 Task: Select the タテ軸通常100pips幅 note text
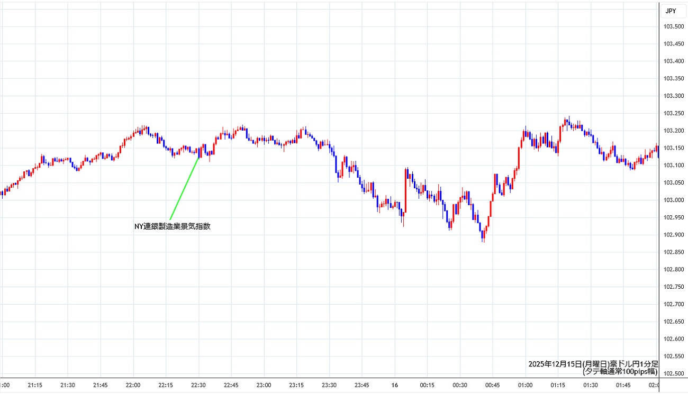[x=620, y=372]
